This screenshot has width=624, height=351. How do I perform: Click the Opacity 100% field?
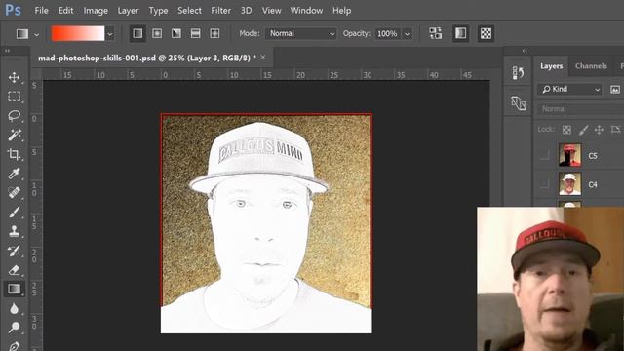387,34
